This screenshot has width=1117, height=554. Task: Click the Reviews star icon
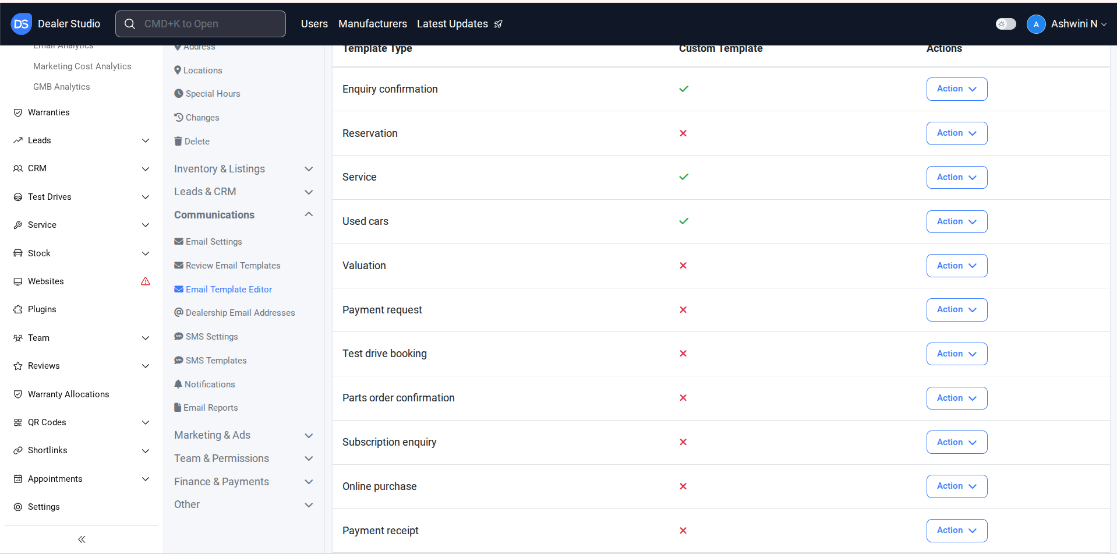tap(18, 366)
